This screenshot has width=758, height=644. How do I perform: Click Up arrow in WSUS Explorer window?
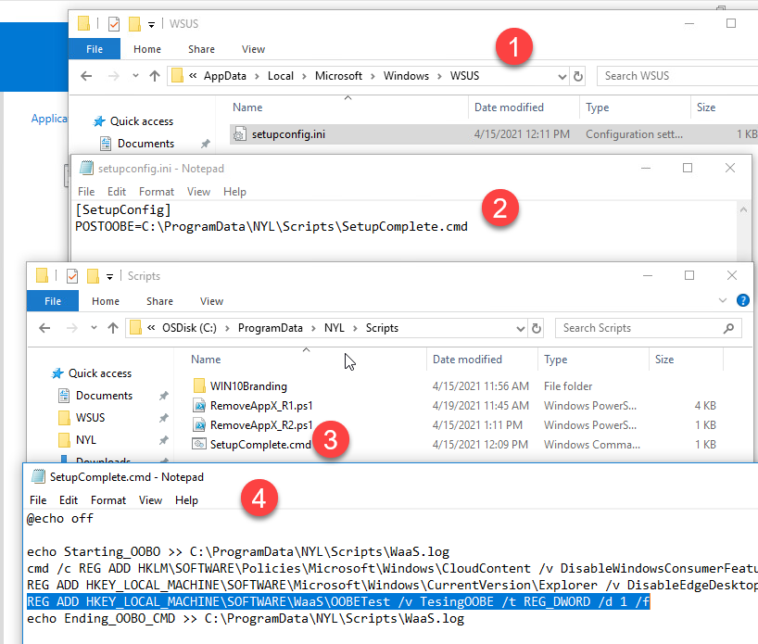click(154, 76)
